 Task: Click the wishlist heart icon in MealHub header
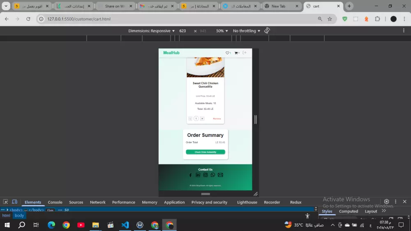[x=227, y=53]
